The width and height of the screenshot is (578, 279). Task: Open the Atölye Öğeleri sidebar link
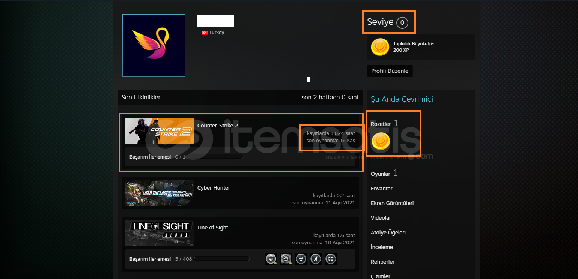[388, 232]
